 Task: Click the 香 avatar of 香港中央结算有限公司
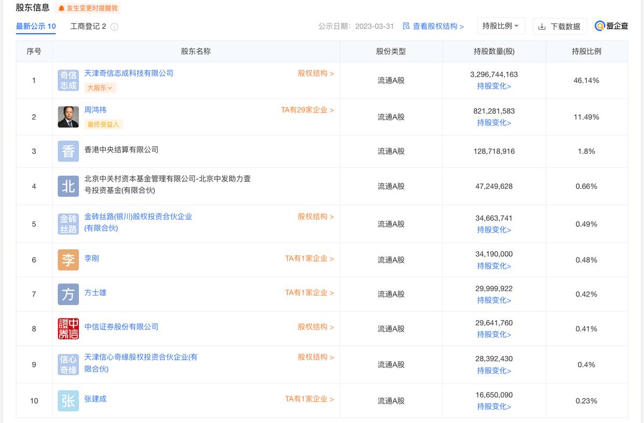[x=68, y=151]
